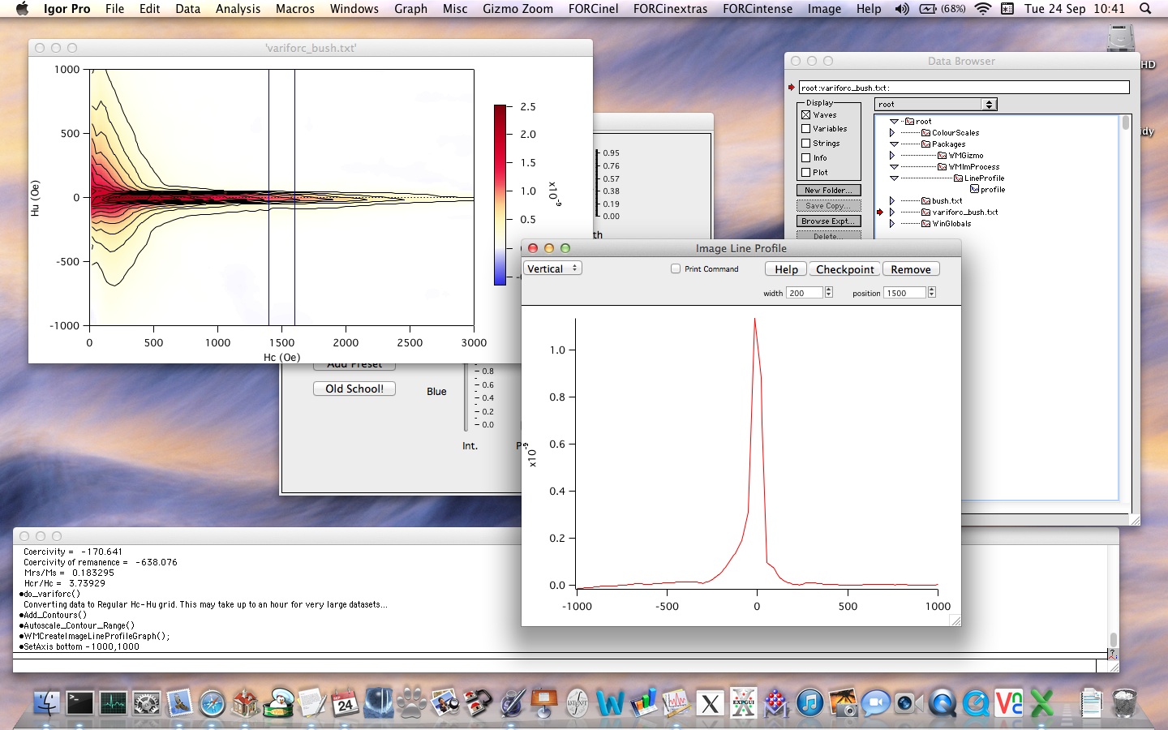Screen dimensions: 1168x730
Task: Click the Checkpoint button
Action: [x=844, y=269]
